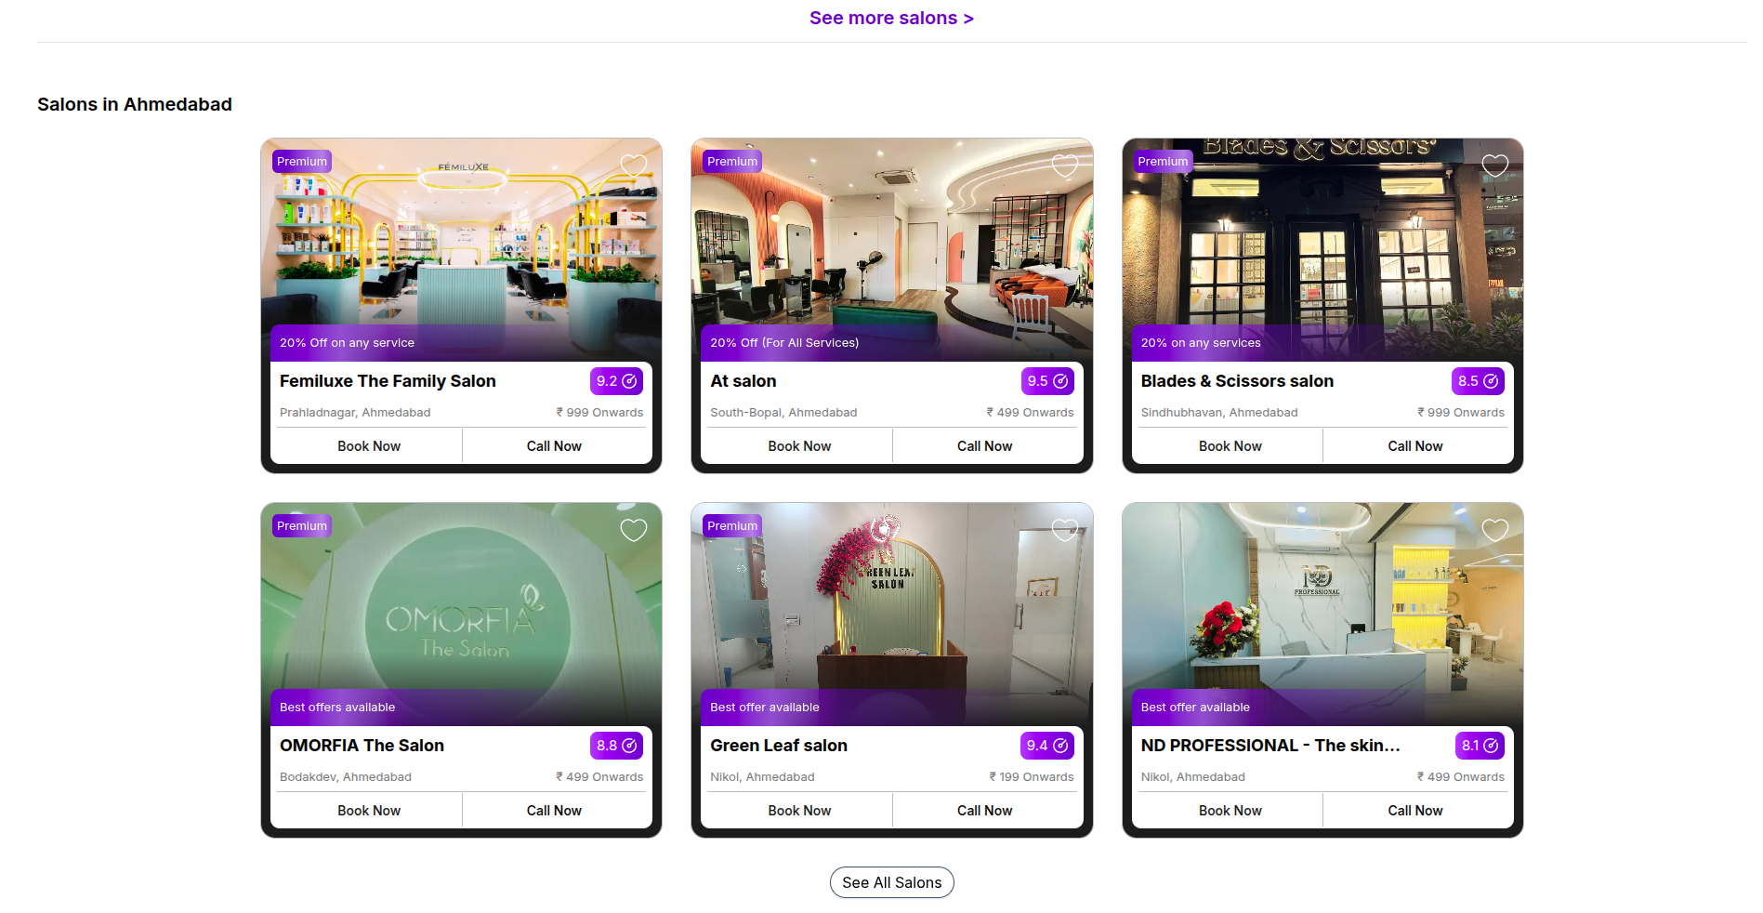The image size is (1763, 913).
Task: Click the 9.4 rating badge on Green Leaf
Action: 1047,746
